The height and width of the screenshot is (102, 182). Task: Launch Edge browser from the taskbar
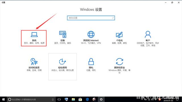tap(87, 99)
